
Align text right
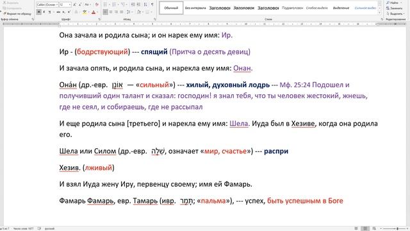[116, 12]
